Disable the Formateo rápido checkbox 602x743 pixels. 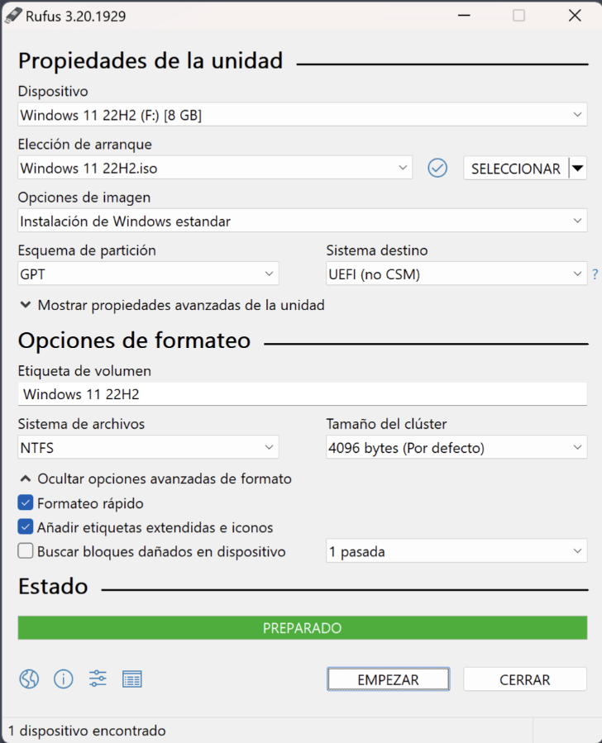(x=25, y=502)
